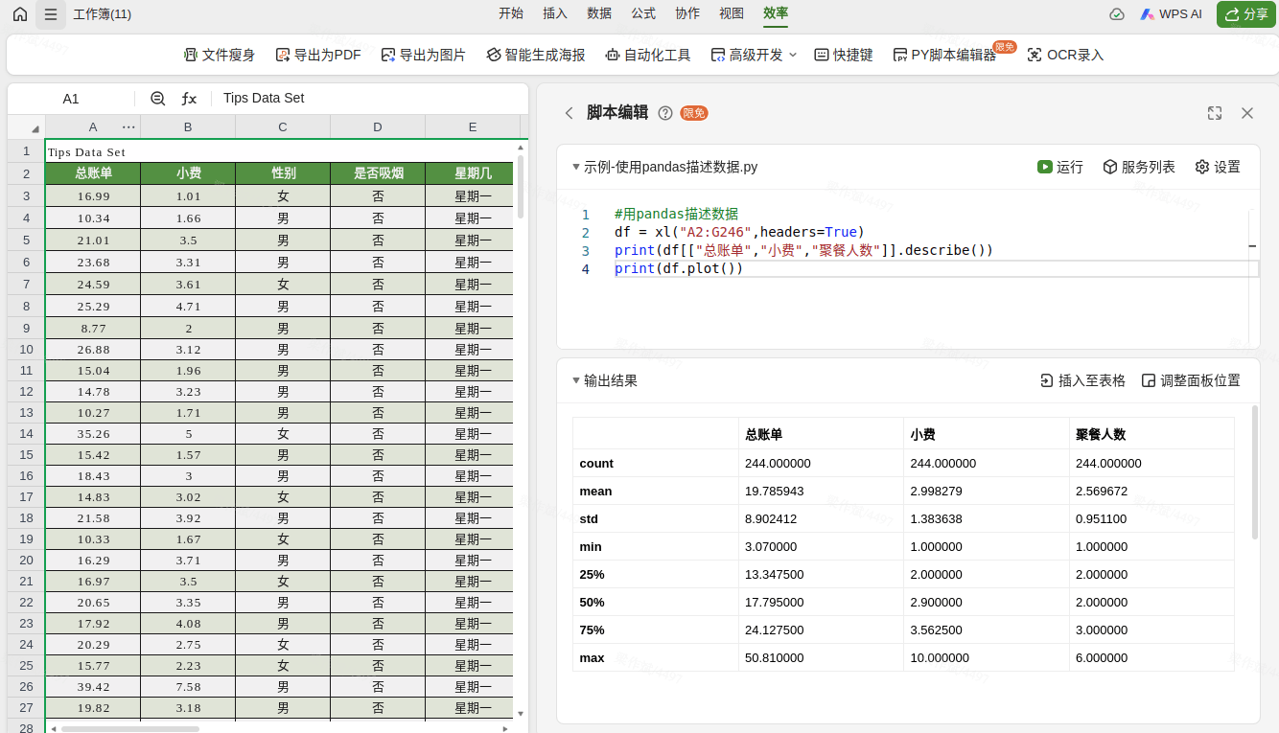Switch to the 公式 tab
The width and height of the screenshot is (1279, 733).
click(x=643, y=13)
